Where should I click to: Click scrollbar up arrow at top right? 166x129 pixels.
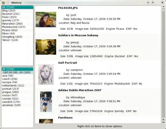163,7
